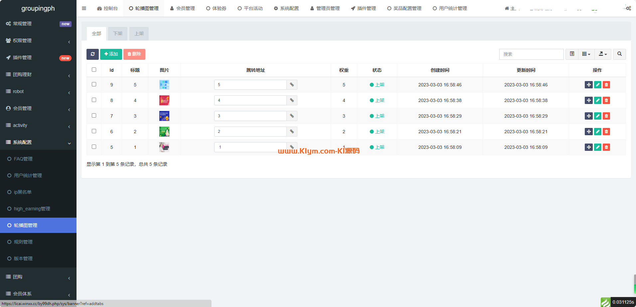
Task: Click the link icon in Id 8 row
Action: click(x=292, y=100)
